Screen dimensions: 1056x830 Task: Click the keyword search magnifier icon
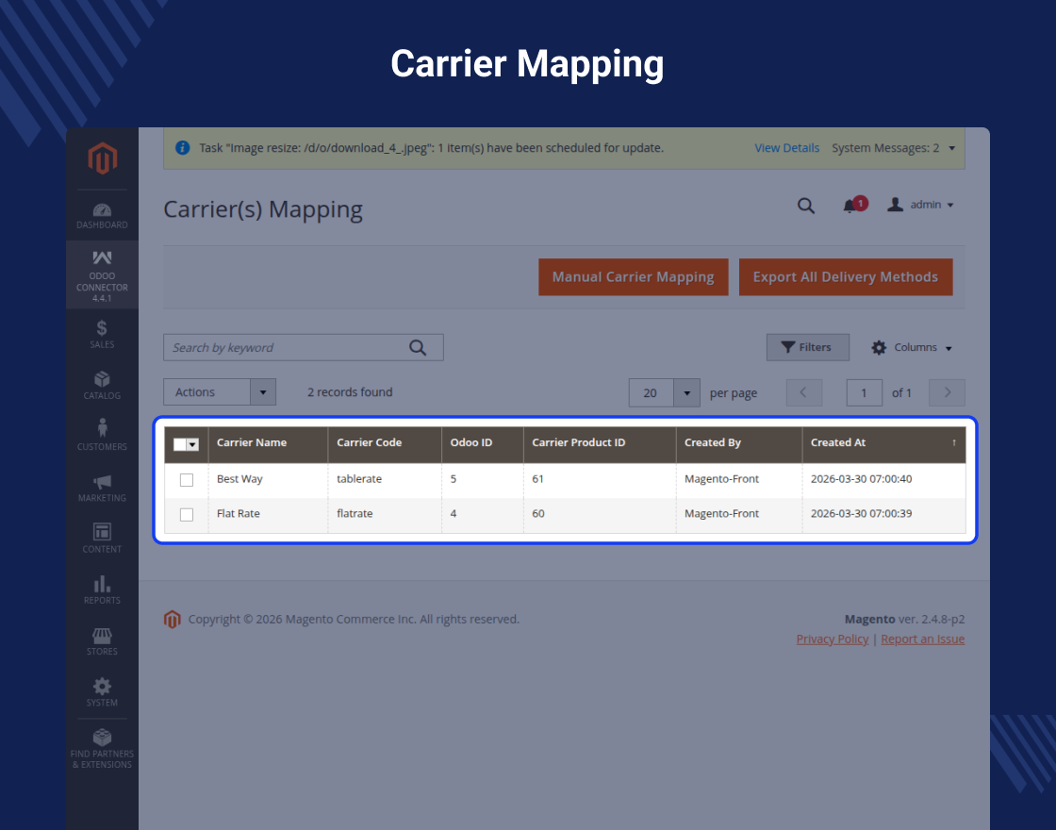coord(418,348)
